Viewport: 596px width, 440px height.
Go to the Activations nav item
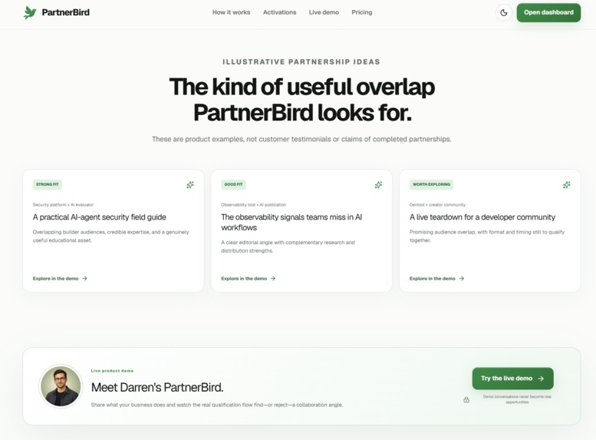279,12
